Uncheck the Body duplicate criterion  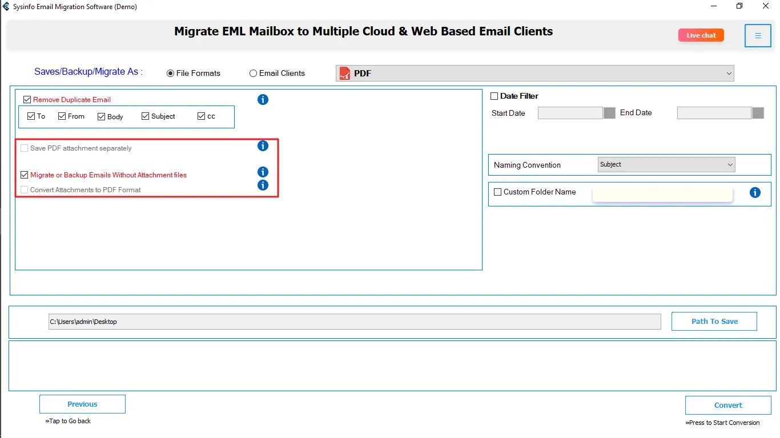(x=102, y=116)
